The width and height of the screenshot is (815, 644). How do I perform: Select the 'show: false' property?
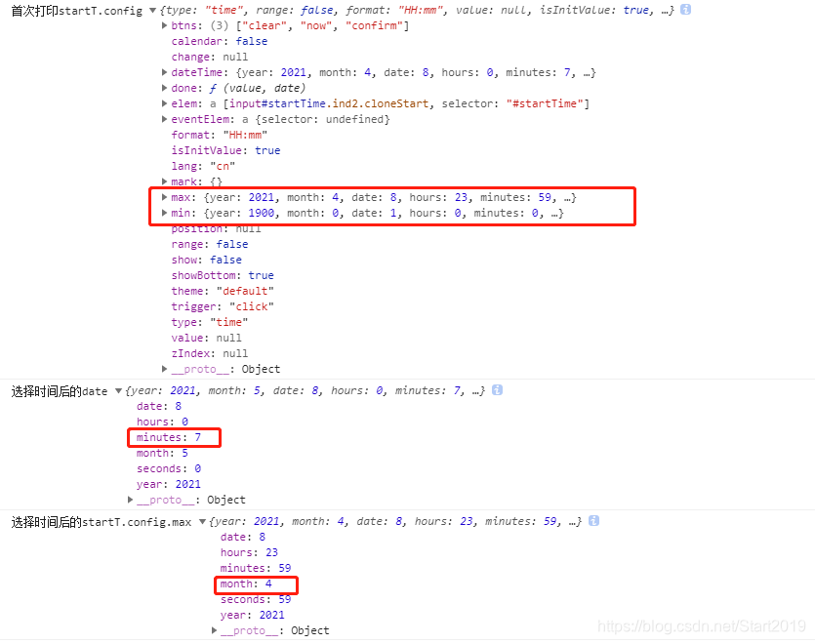(x=206, y=260)
